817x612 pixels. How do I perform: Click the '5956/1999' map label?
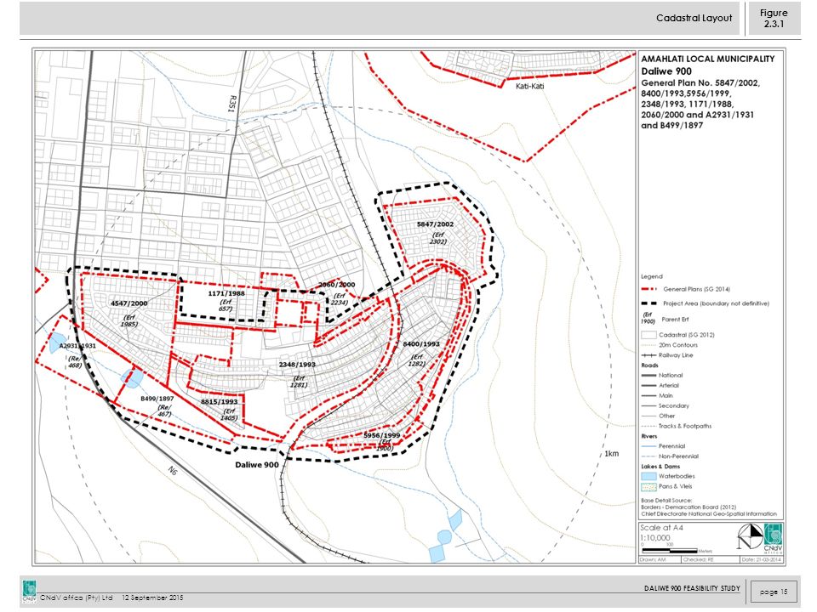[382, 435]
